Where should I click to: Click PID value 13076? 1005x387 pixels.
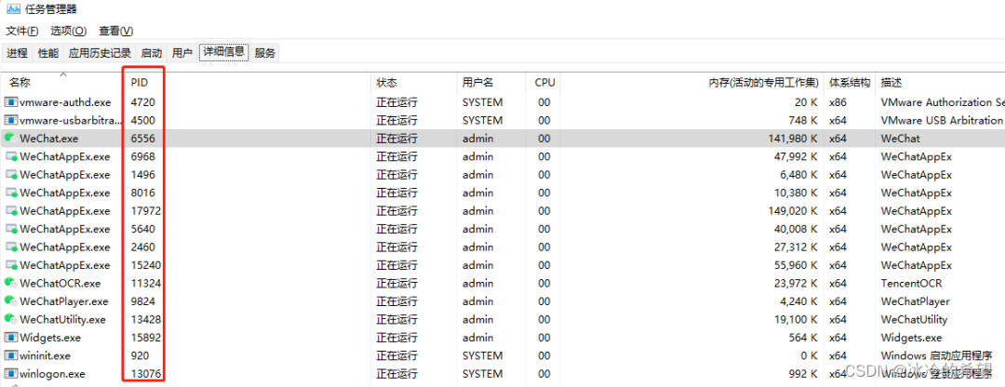(x=145, y=374)
